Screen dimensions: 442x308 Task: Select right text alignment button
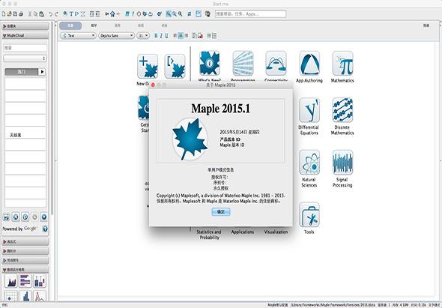(x=186, y=36)
